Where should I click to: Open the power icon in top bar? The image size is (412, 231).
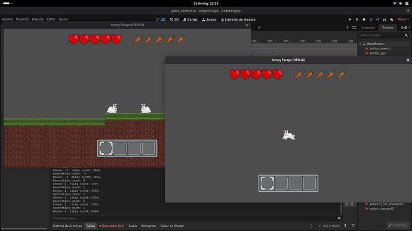[x=407, y=4]
